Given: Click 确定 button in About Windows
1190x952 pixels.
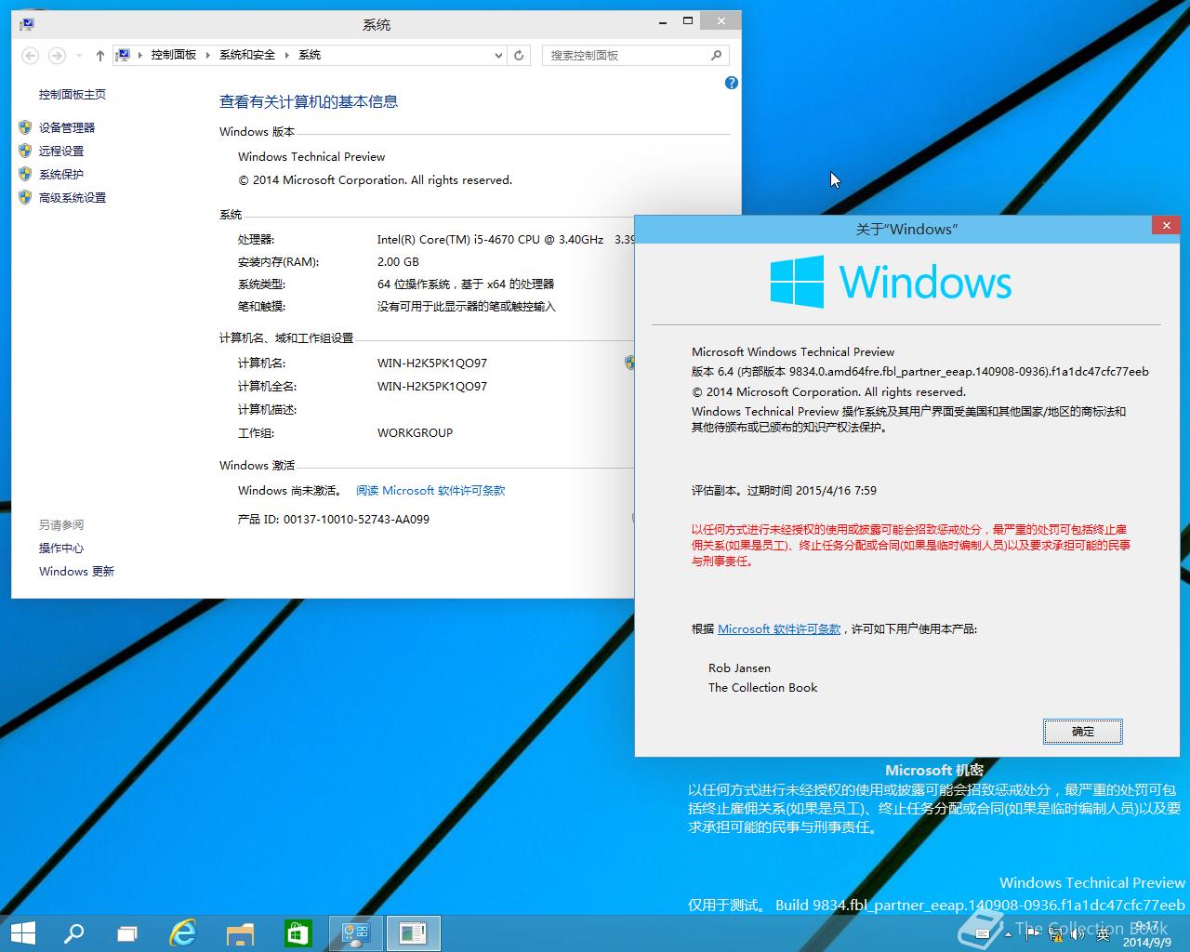Looking at the screenshot, I should pyautogui.click(x=1083, y=732).
